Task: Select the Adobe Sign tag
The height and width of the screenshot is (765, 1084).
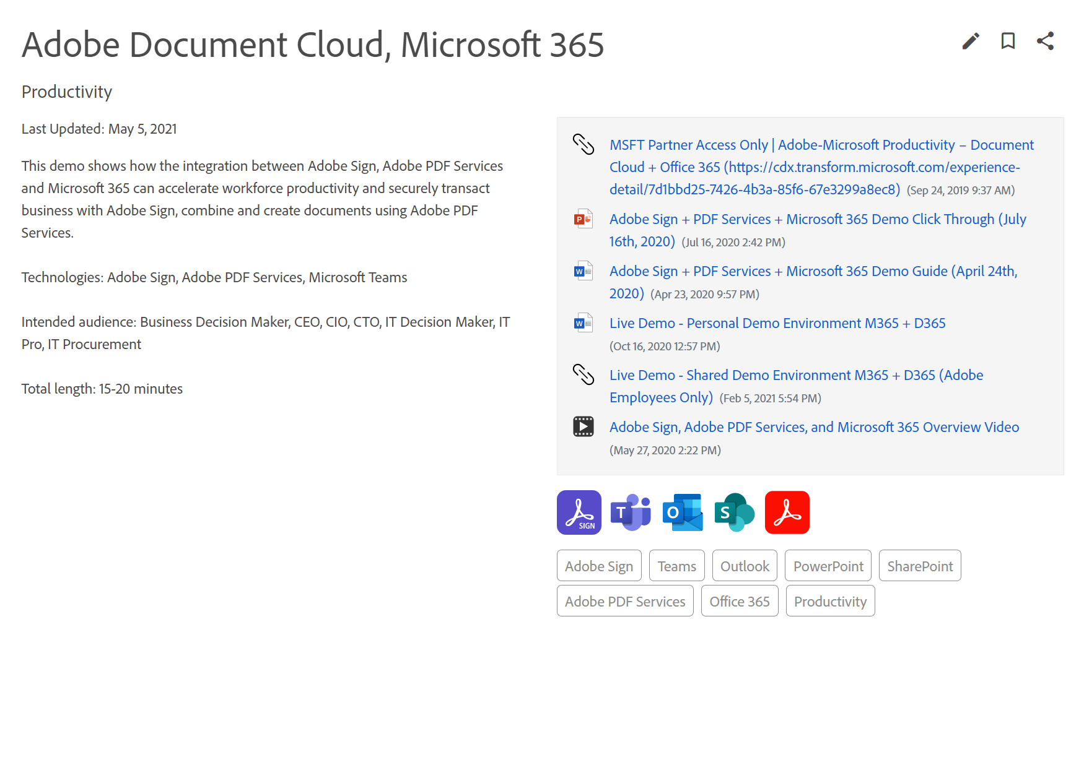Action: pyautogui.click(x=599, y=566)
